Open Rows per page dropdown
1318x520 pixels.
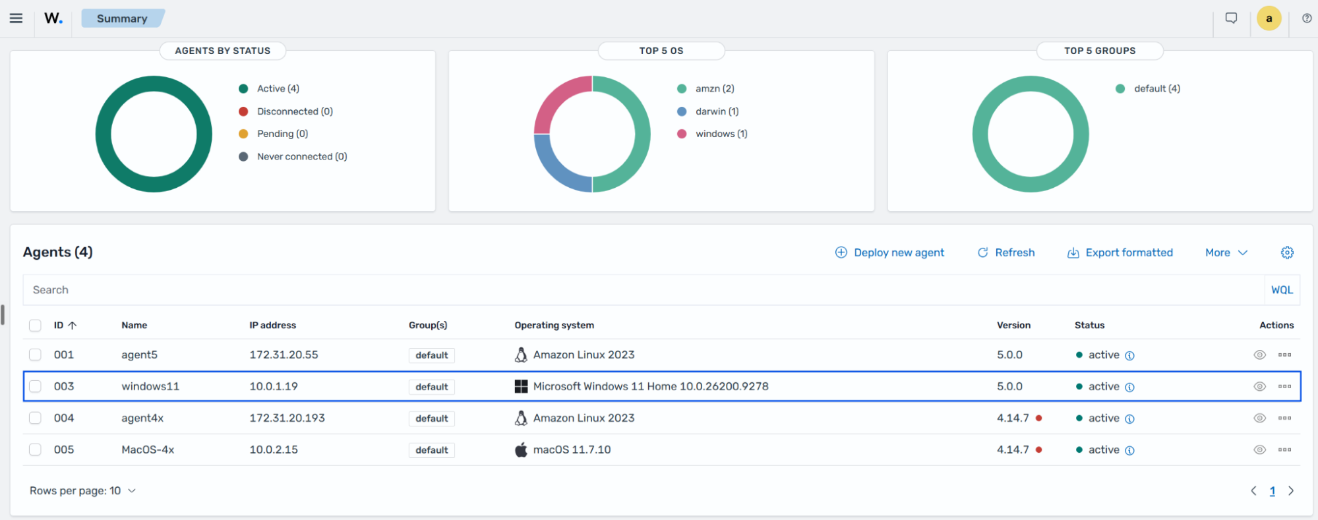coord(82,491)
